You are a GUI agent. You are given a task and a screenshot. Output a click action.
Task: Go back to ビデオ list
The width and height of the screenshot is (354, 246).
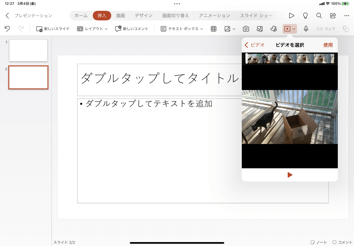pyautogui.click(x=254, y=45)
